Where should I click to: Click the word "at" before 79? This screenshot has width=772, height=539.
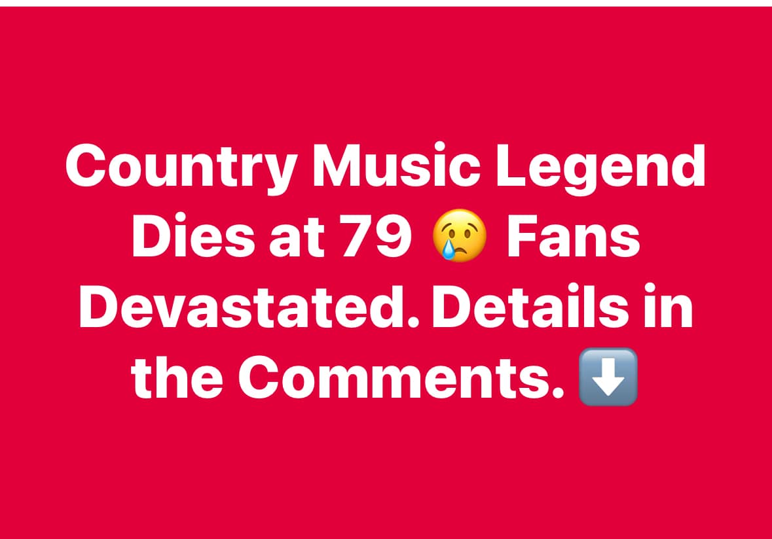tap(297, 239)
